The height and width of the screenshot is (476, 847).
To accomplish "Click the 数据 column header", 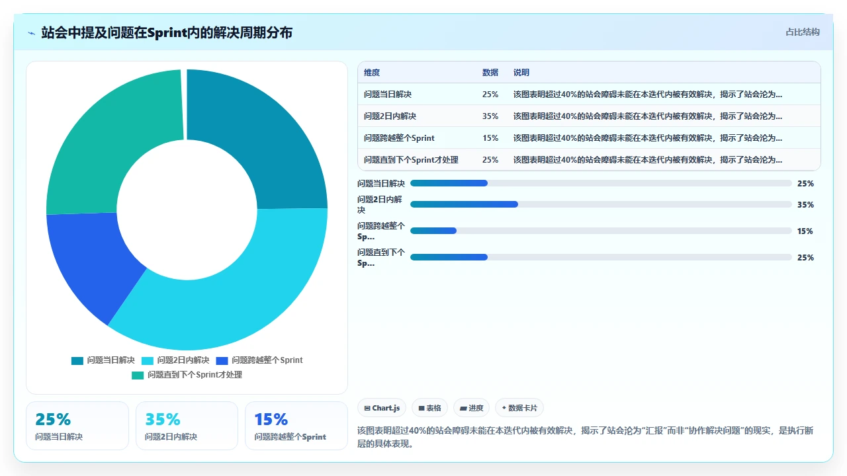I will click(490, 73).
